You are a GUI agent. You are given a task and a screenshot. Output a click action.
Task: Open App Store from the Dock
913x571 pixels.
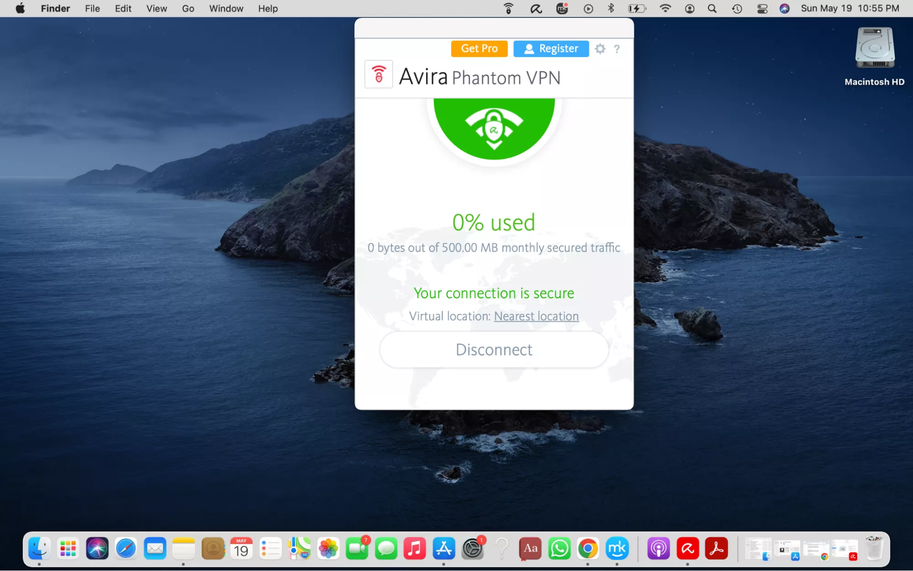pyautogui.click(x=444, y=549)
